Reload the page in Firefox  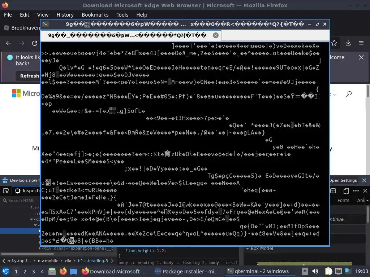35,43
